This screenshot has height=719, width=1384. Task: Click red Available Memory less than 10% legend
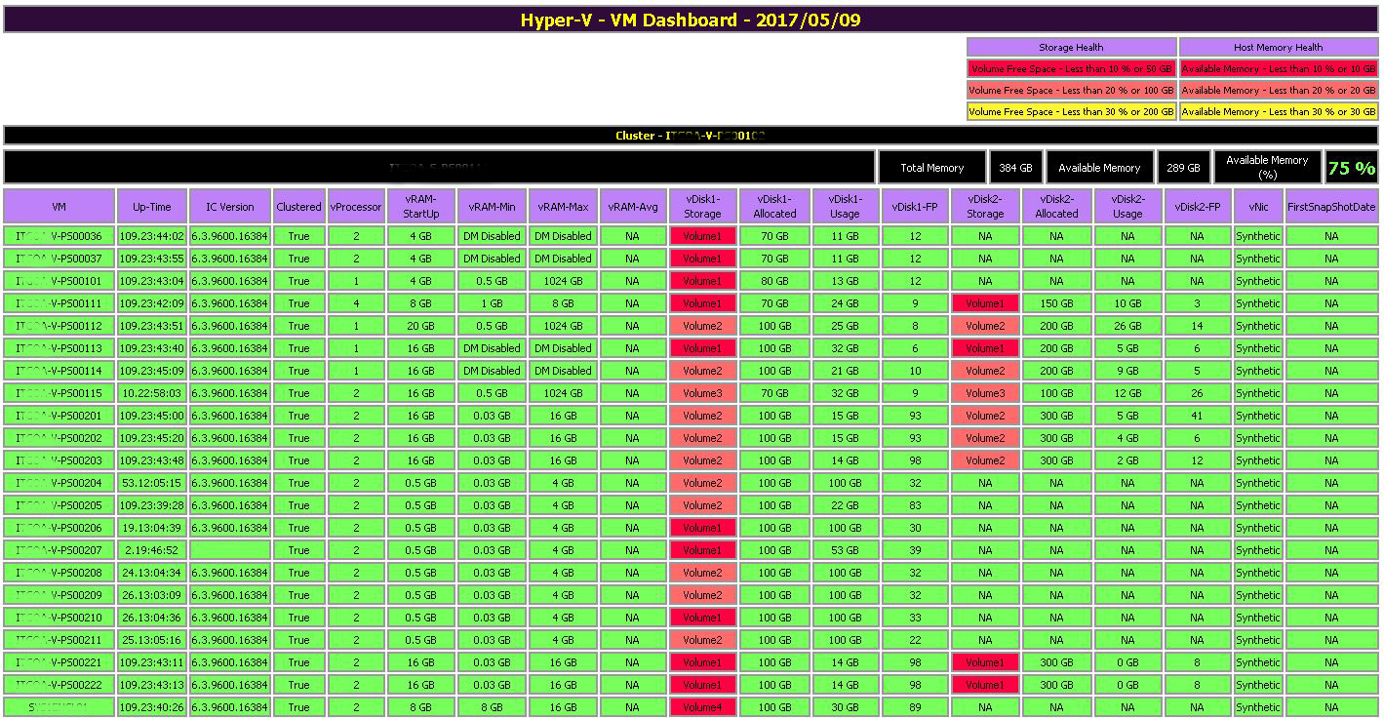point(1278,68)
